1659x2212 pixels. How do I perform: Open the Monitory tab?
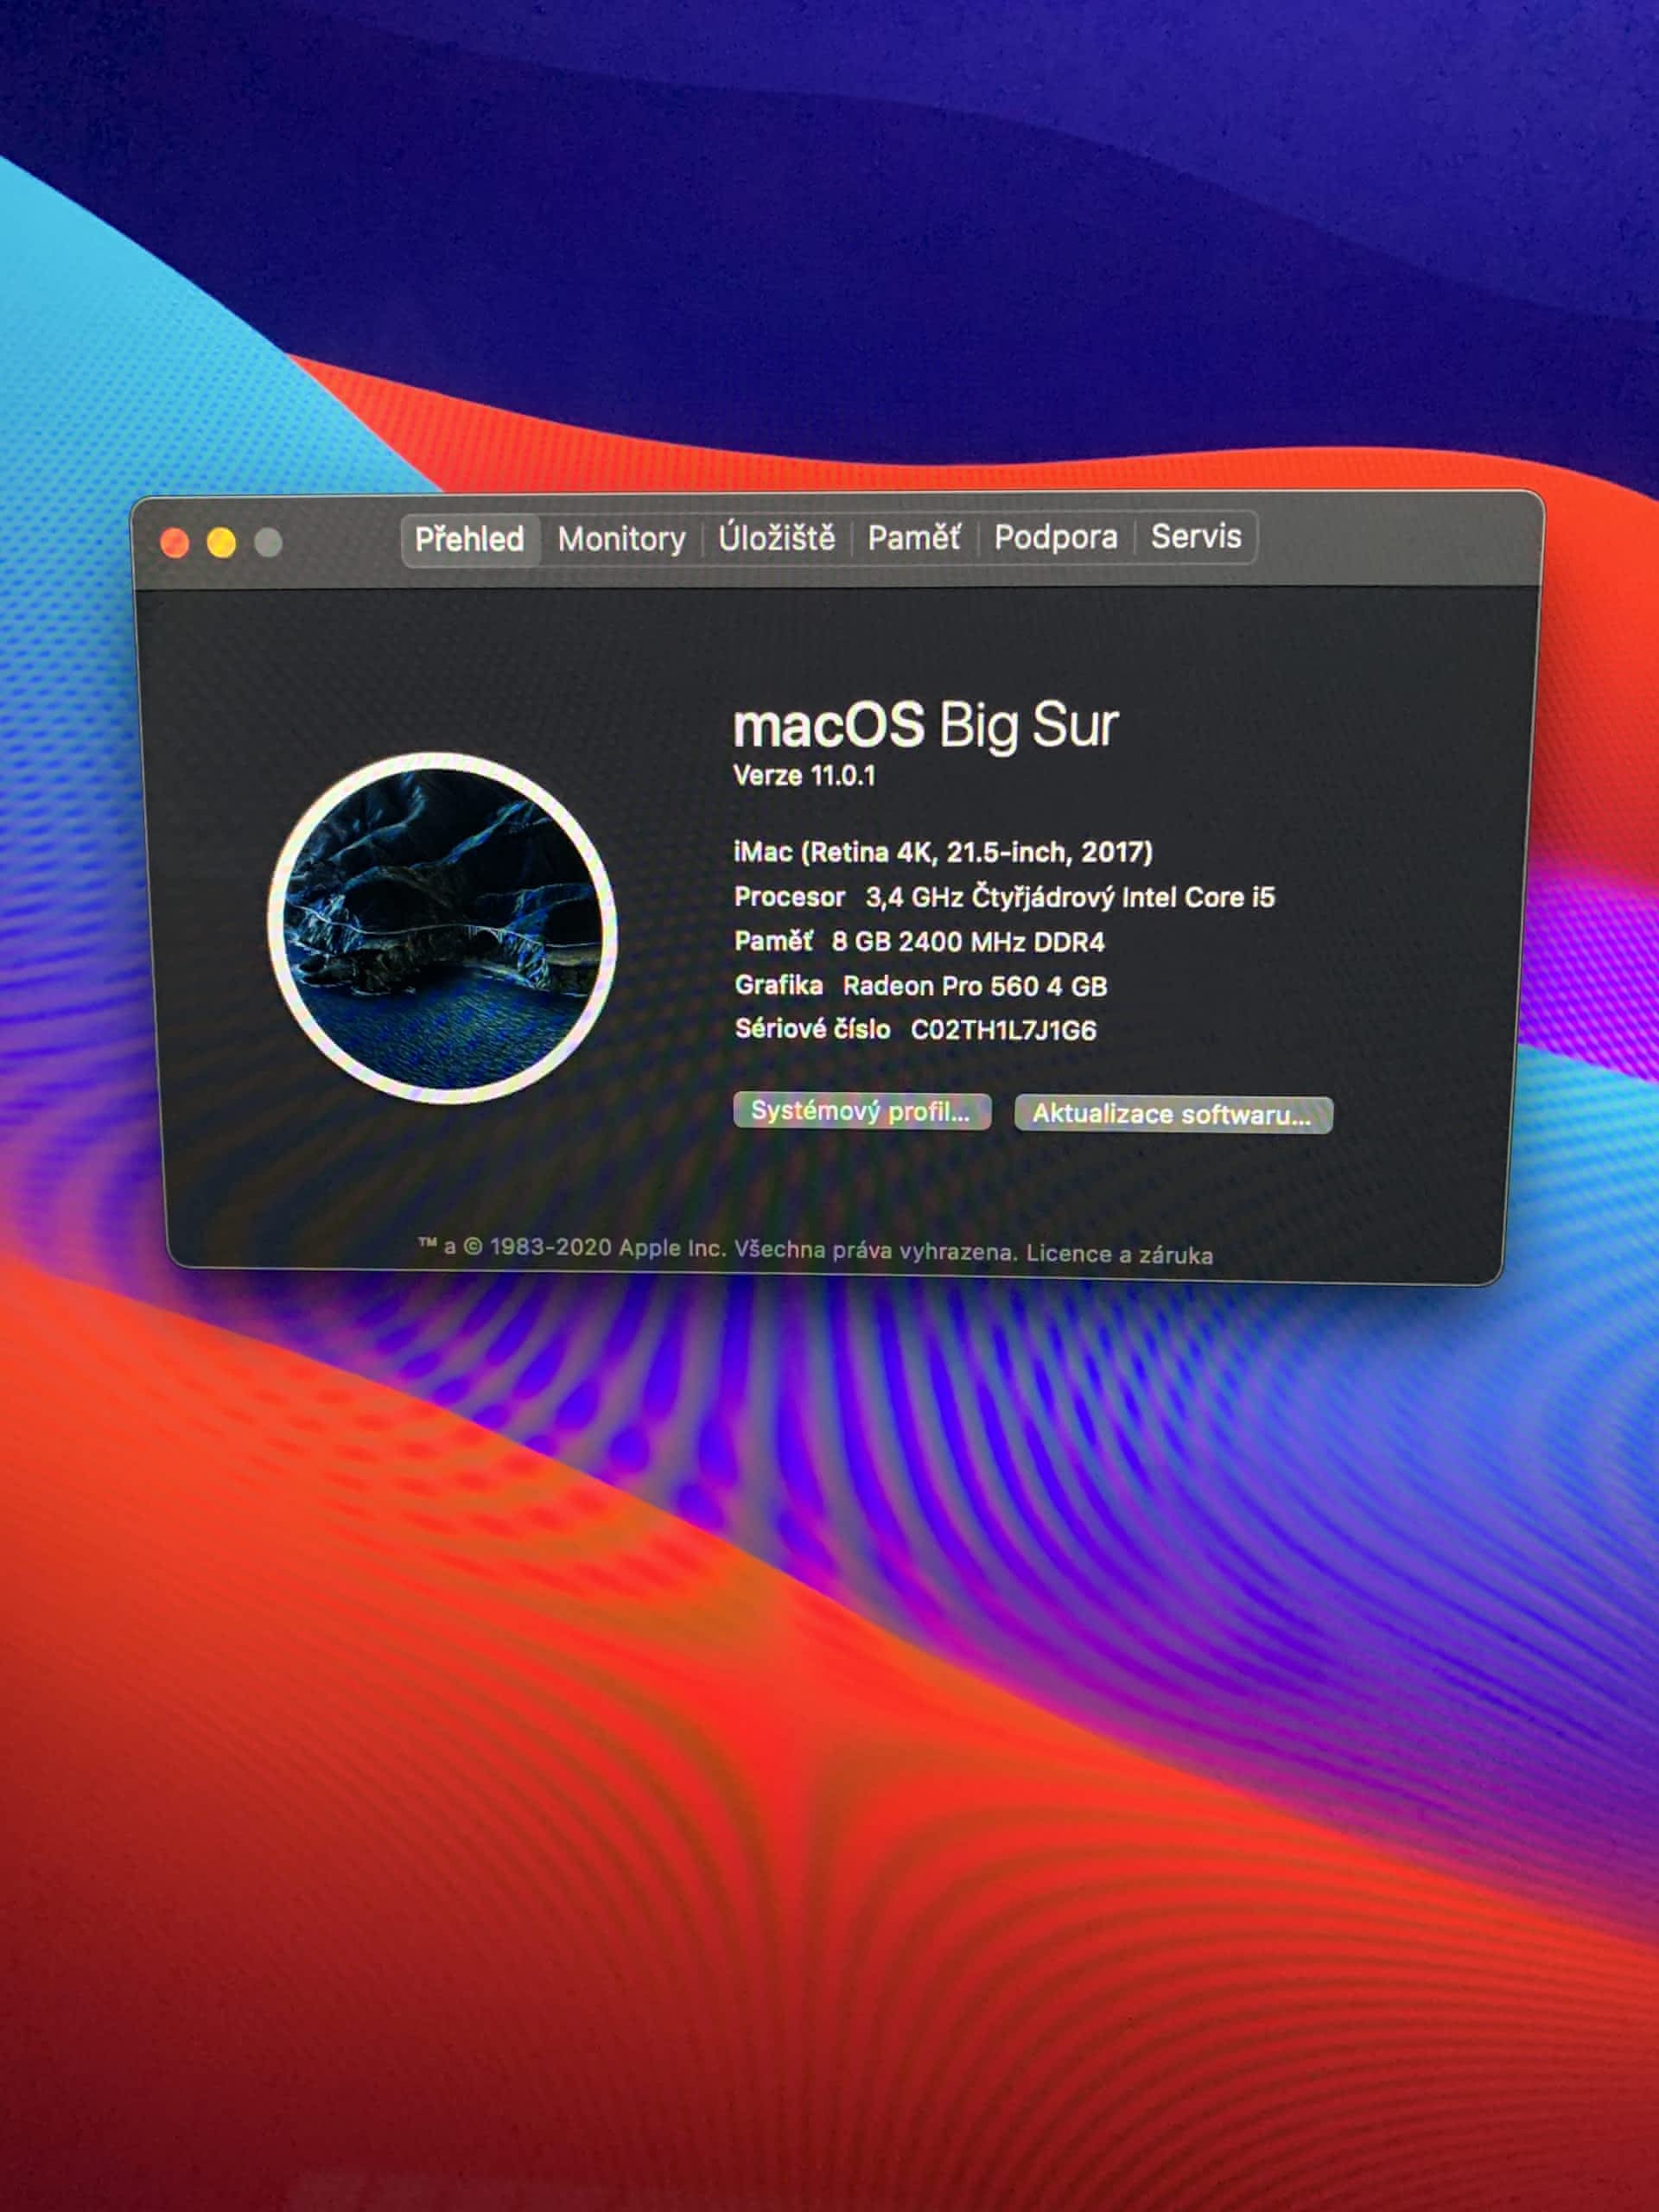click(621, 540)
